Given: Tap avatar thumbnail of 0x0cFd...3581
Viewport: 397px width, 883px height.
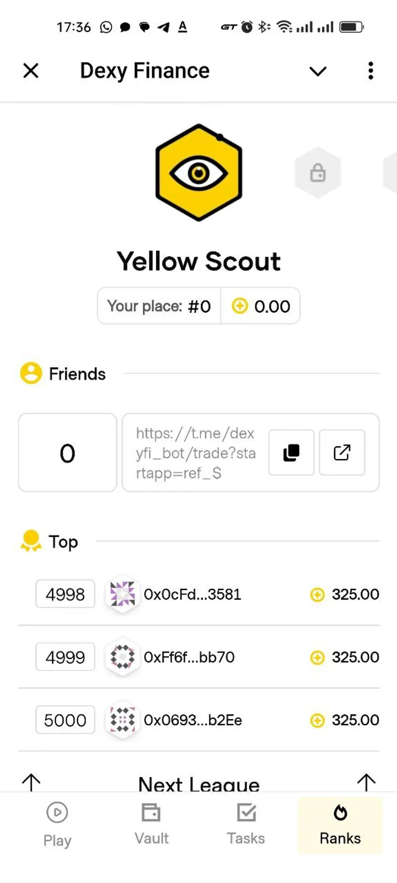Looking at the screenshot, I should pyautogui.click(x=122, y=594).
